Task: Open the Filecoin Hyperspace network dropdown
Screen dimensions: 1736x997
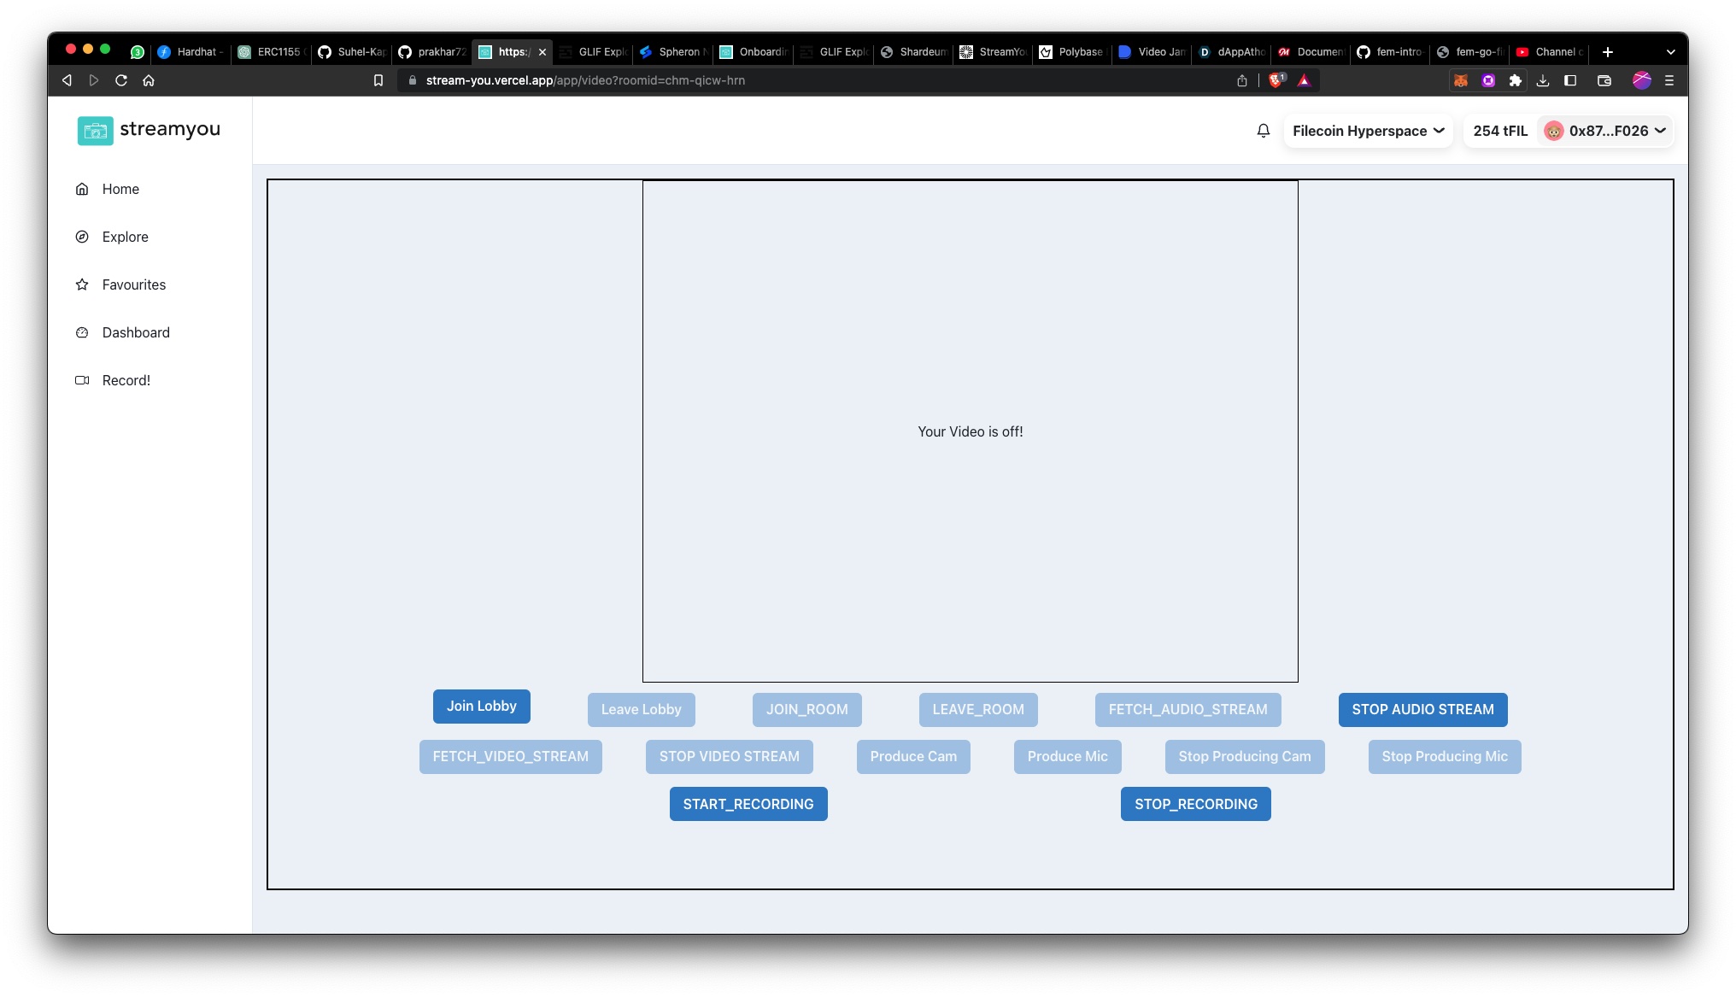Action: click(1367, 131)
